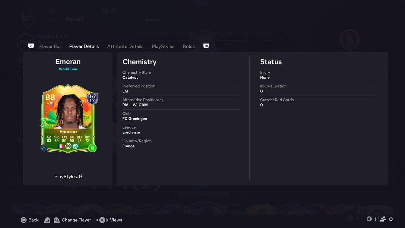Screen dimensions: 405x228
Task: Click the PHY 72 stat on the card
Action: tap(87, 139)
